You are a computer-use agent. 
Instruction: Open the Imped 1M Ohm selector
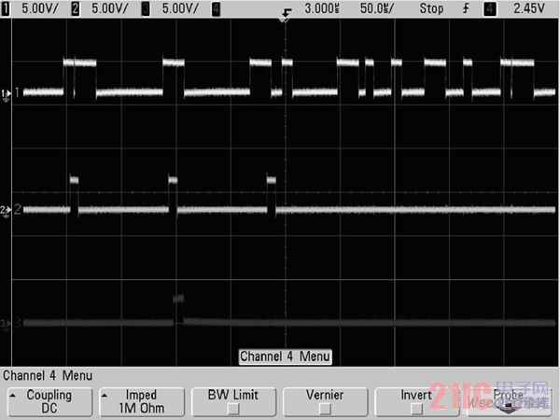click(x=141, y=401)
